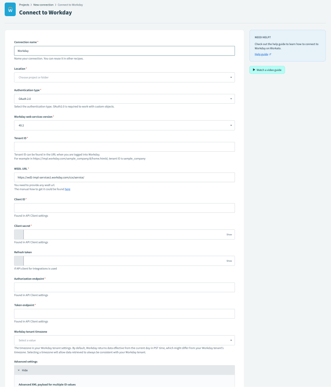Open New connection from the breadcrumb
Image resolution: width=331 pixels, height=387 pixels.
(x=43, y=5)
